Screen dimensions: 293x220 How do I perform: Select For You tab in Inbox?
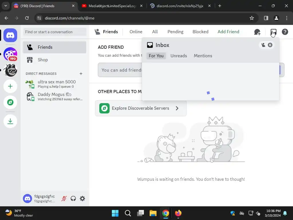tap(156, 56)
